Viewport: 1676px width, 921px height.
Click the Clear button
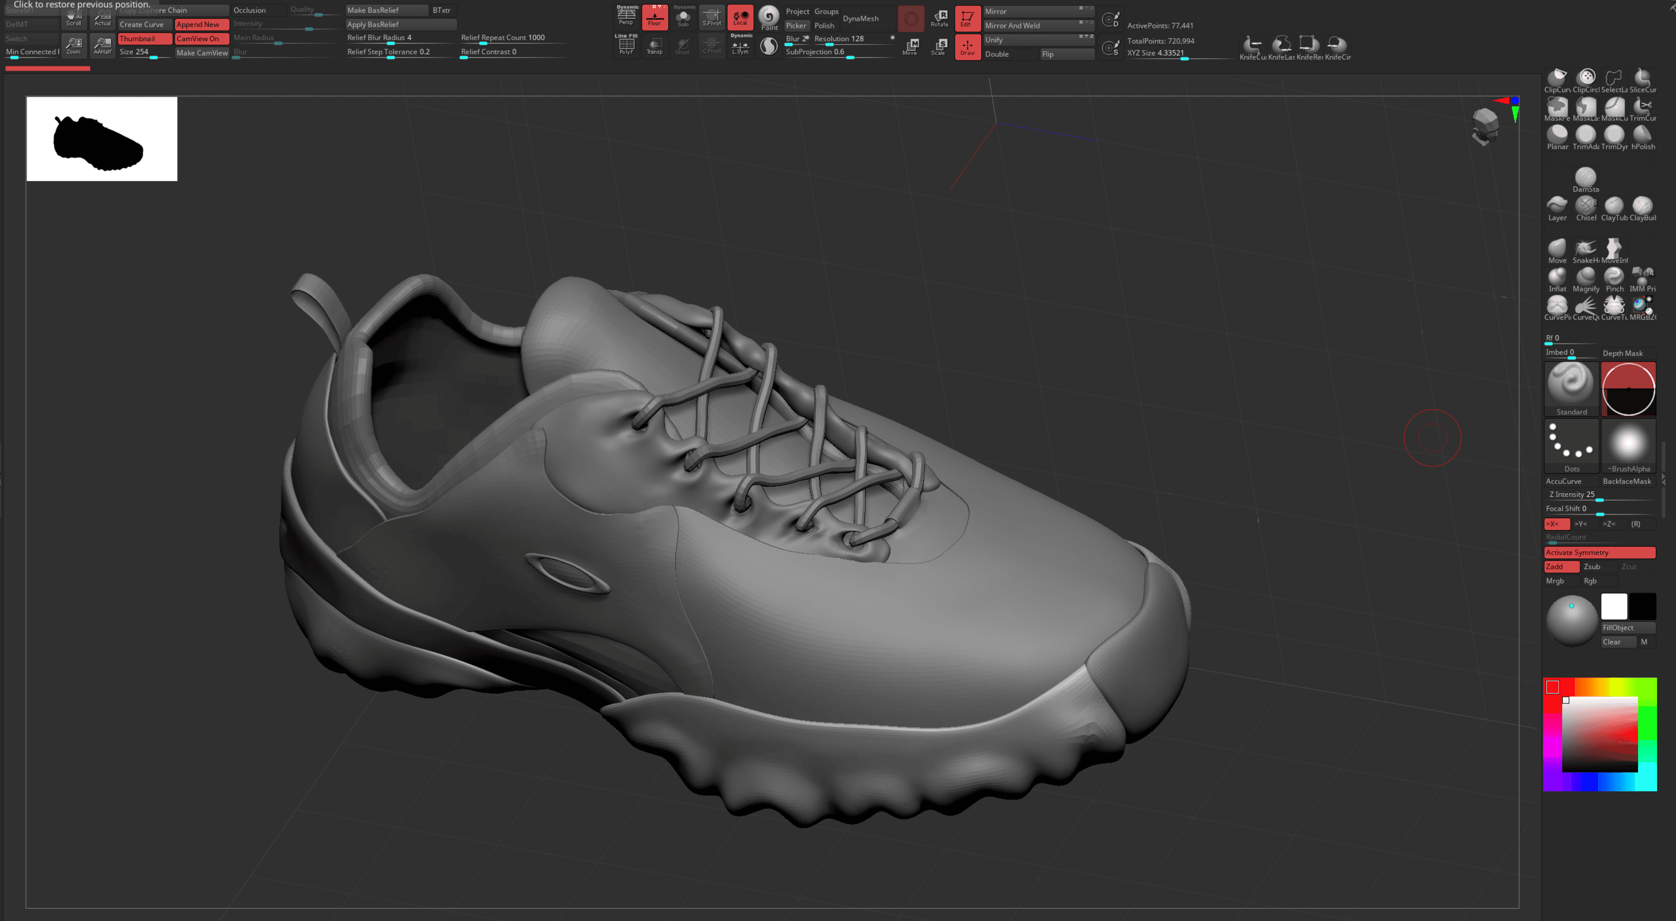[1618, 642]
